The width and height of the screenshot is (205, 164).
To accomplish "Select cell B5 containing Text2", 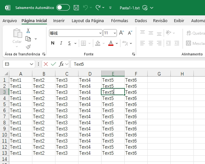I will pos(44,104).
